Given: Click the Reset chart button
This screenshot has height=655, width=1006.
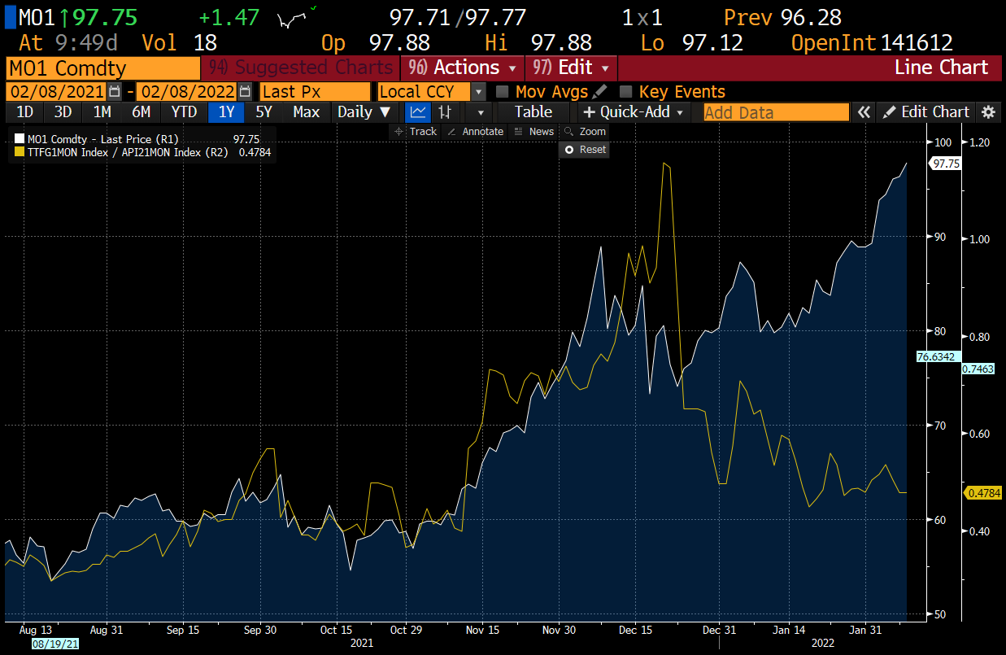Looking at the screenshot, I should [585, 150].
